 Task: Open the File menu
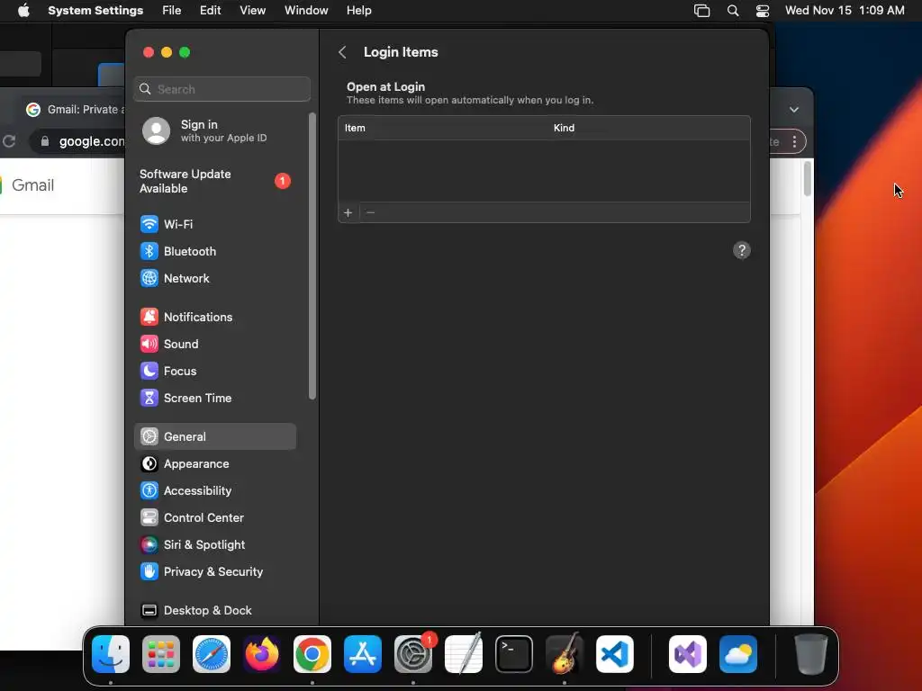(172, 11)
